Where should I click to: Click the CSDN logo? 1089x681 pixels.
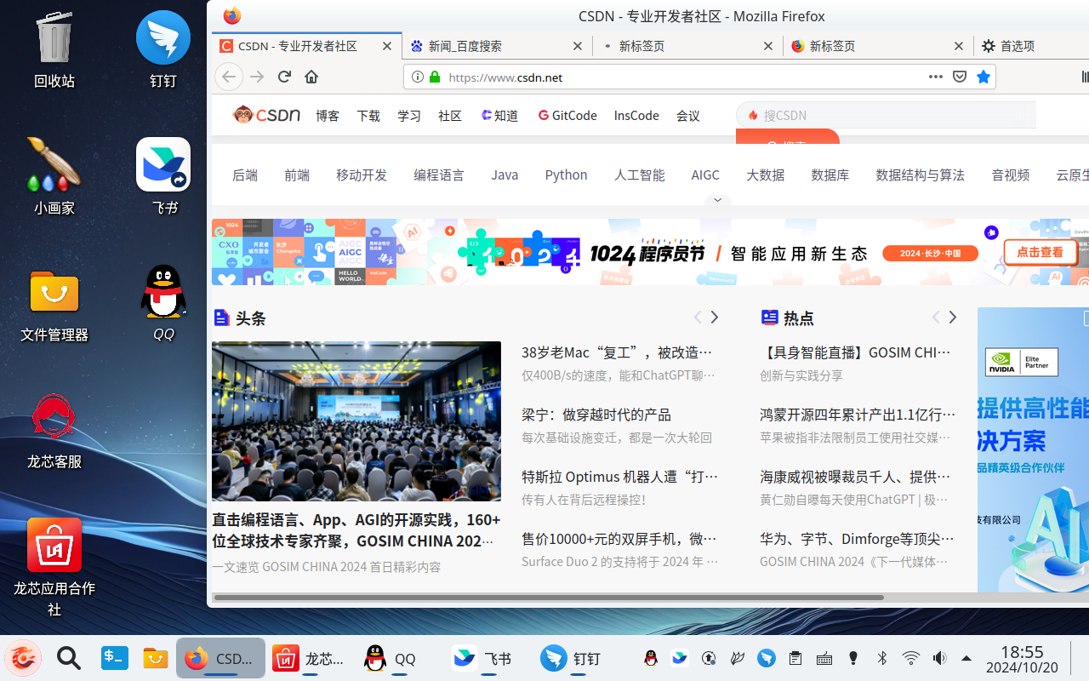pos(267,115)
